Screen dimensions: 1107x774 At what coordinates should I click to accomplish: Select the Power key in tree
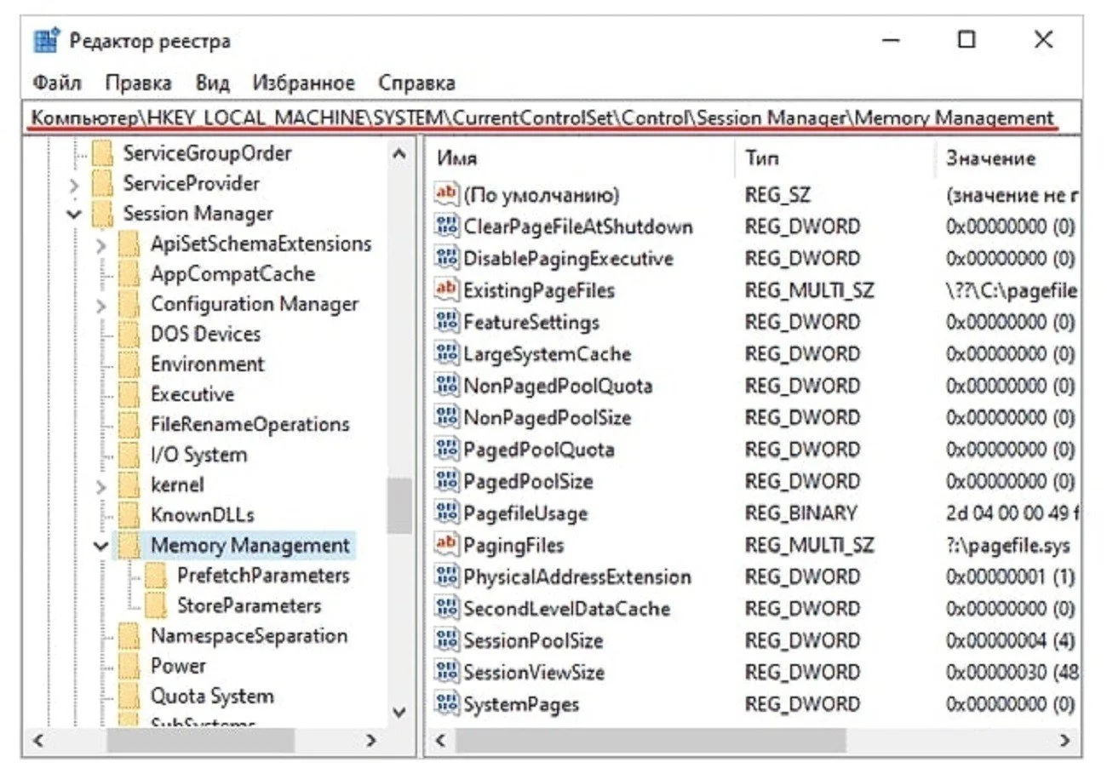(x=178, y=666)
